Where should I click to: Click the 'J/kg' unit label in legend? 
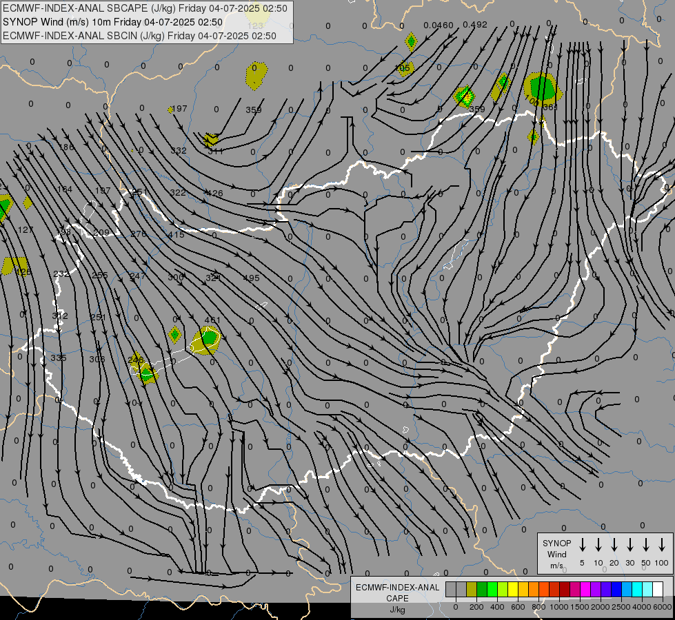397,610
